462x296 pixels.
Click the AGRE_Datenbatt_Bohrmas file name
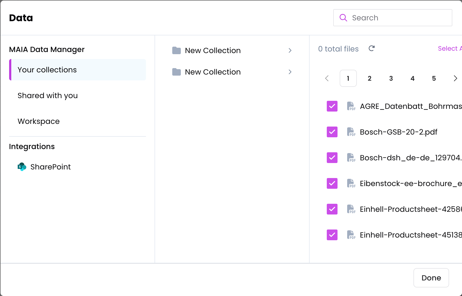pos(411,106)
